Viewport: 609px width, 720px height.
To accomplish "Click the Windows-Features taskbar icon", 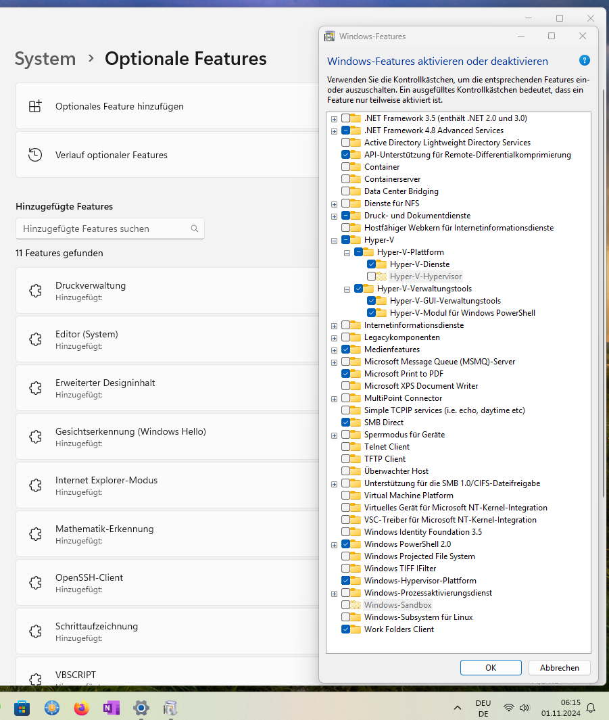I will 170,708.
